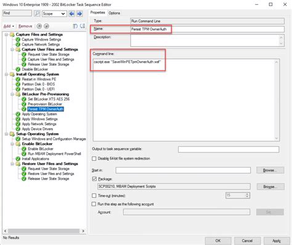
Task: Click the OK button
Action: [x=218, y=241]
